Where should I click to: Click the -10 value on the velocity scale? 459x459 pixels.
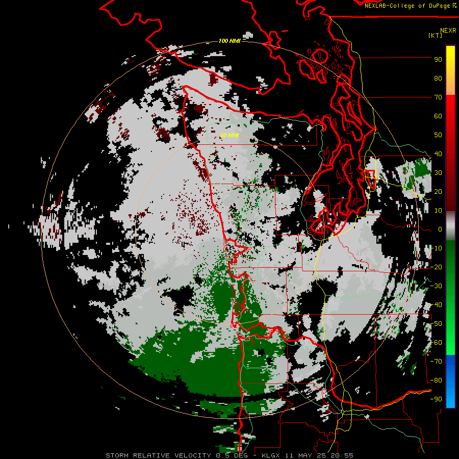(x=436, y=248)
